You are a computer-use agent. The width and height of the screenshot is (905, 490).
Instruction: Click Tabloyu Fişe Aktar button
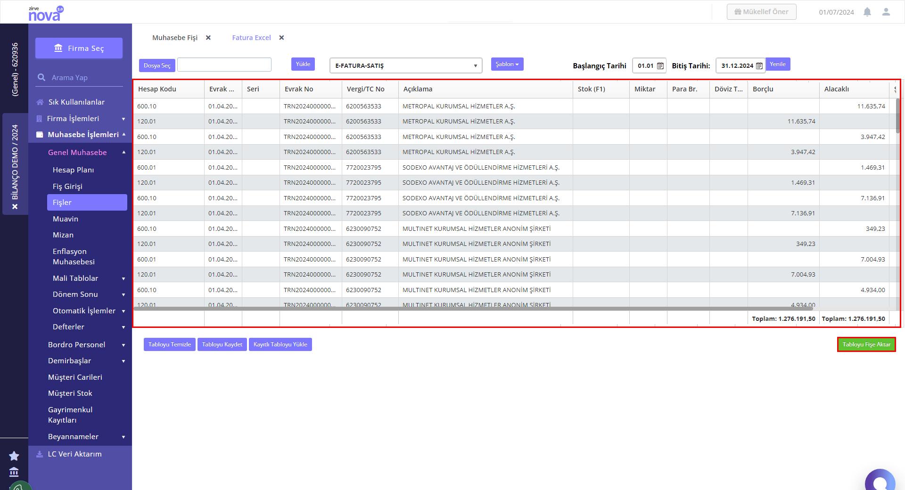click(x=866, y=344)
